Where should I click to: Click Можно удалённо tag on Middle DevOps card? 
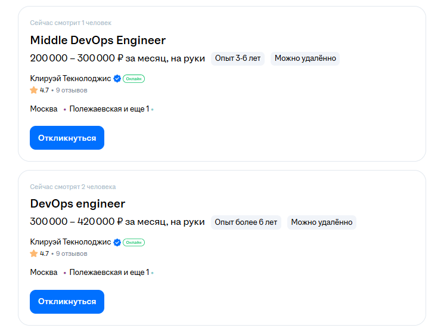point(305,58)
